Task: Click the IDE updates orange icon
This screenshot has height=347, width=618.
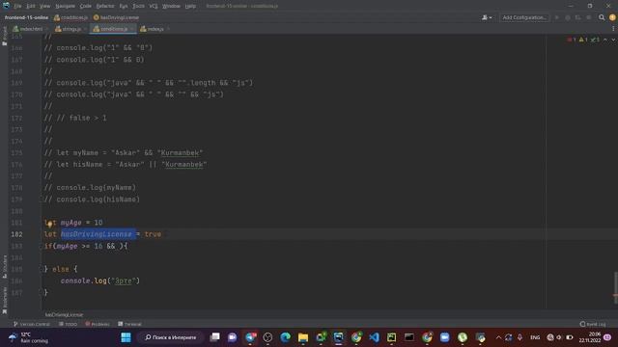Action: click(x=612, y=17)
